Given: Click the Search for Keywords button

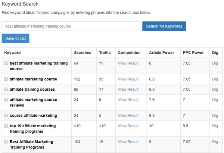Looking at the screenshot, I should pos(164,26).
